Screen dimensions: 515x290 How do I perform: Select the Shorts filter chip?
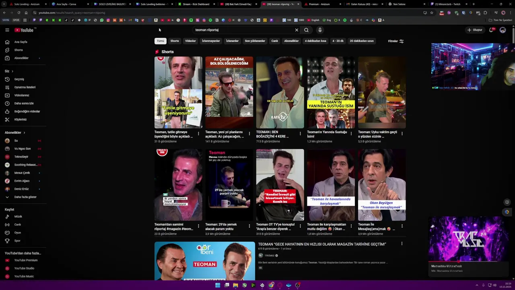175,41
